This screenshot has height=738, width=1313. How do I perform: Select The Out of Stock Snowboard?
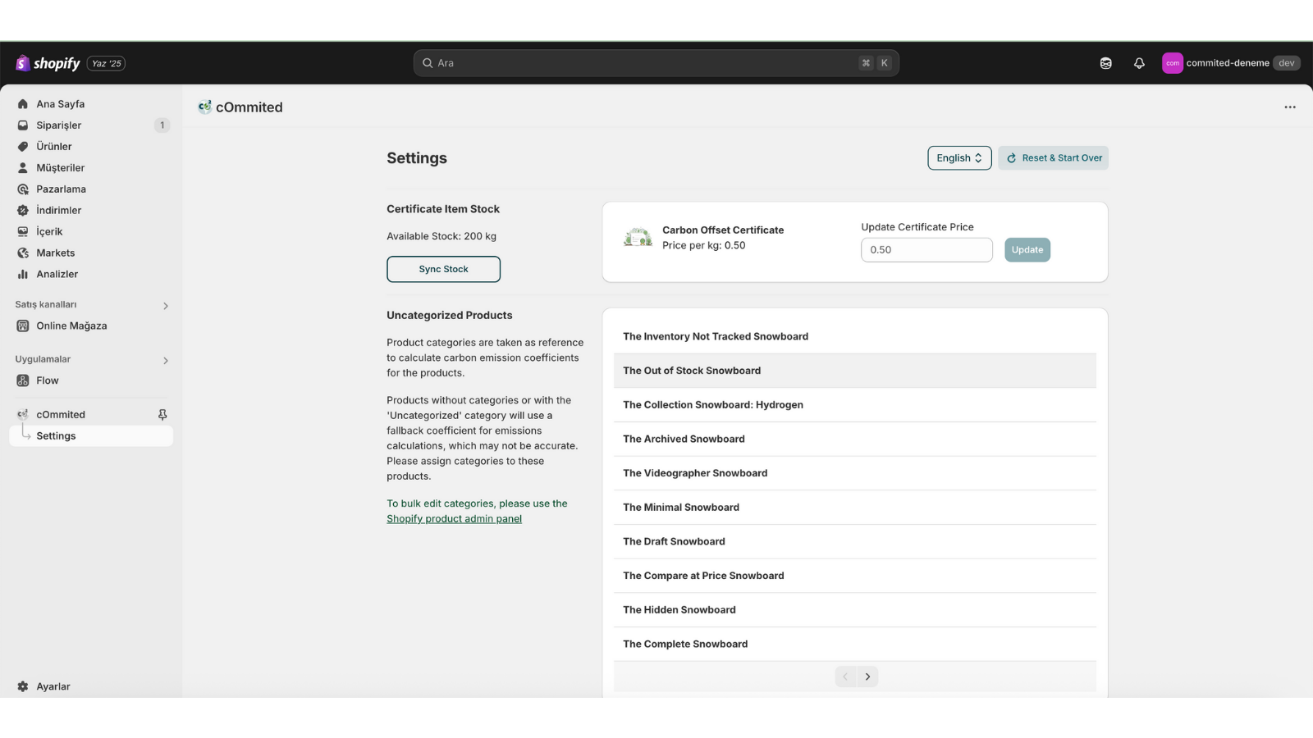[854, 371]
